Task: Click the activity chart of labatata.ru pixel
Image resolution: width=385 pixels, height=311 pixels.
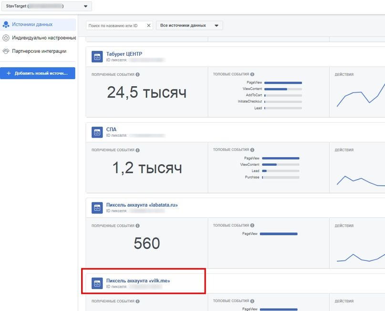Action: click(x=361, y=257)
